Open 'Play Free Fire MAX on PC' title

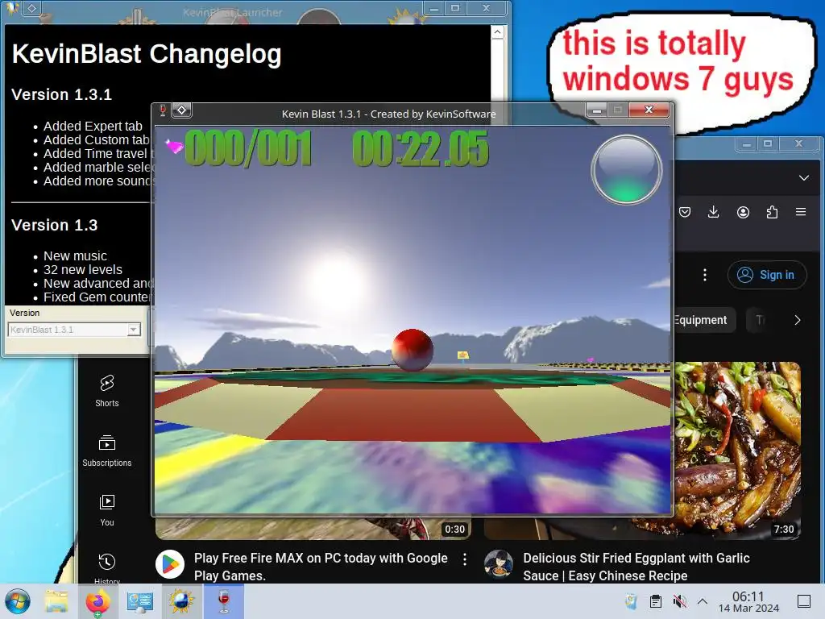click(321, 567)
